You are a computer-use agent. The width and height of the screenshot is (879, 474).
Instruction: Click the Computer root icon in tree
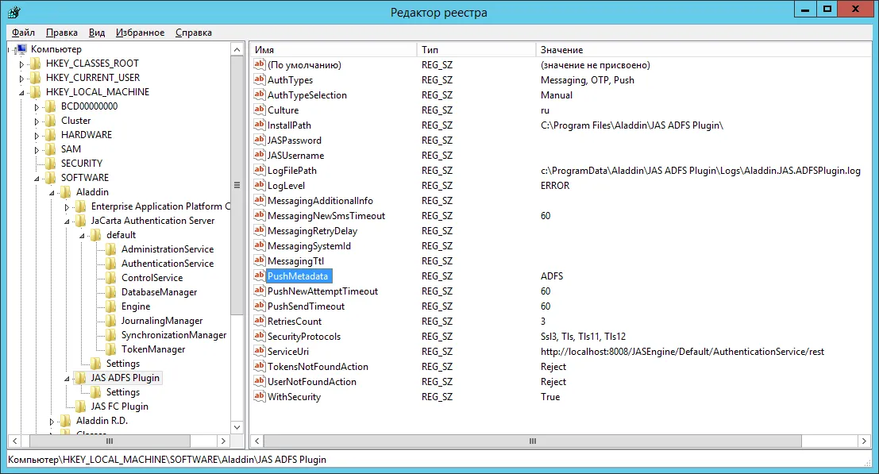pyautogui.click(x=21, y=48)
